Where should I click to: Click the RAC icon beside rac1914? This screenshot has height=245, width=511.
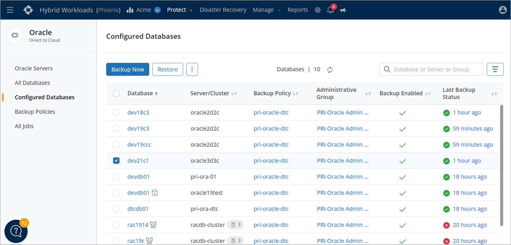153,225
